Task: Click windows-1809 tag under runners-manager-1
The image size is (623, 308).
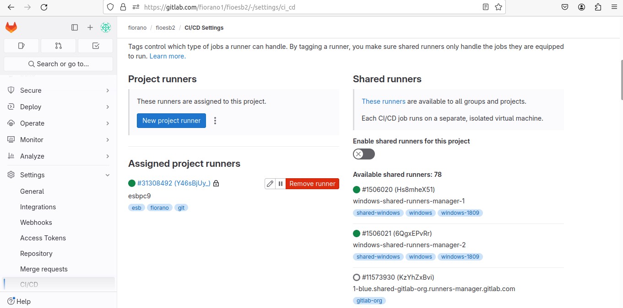Action: point(460,213)
